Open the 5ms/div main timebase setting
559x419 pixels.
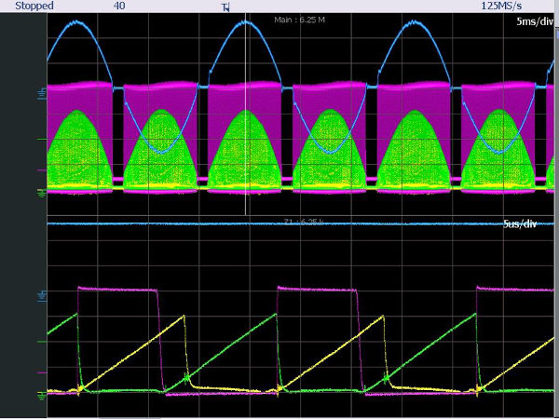[534, 20]
